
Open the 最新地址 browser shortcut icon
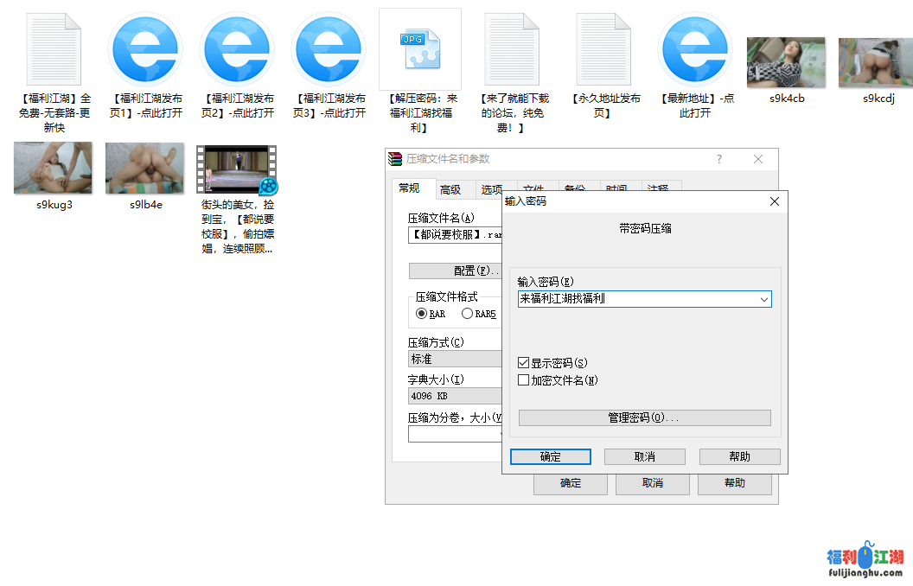pos(695,50)
